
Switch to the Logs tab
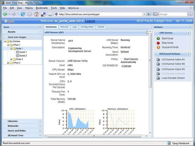pos(74,27)
